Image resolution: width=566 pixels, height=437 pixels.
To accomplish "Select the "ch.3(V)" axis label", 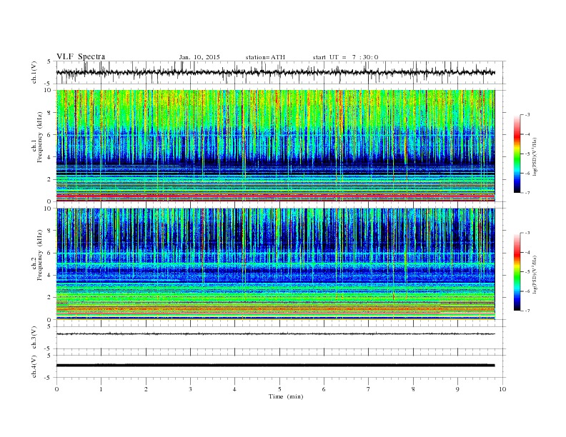I will tap(34, 338).
